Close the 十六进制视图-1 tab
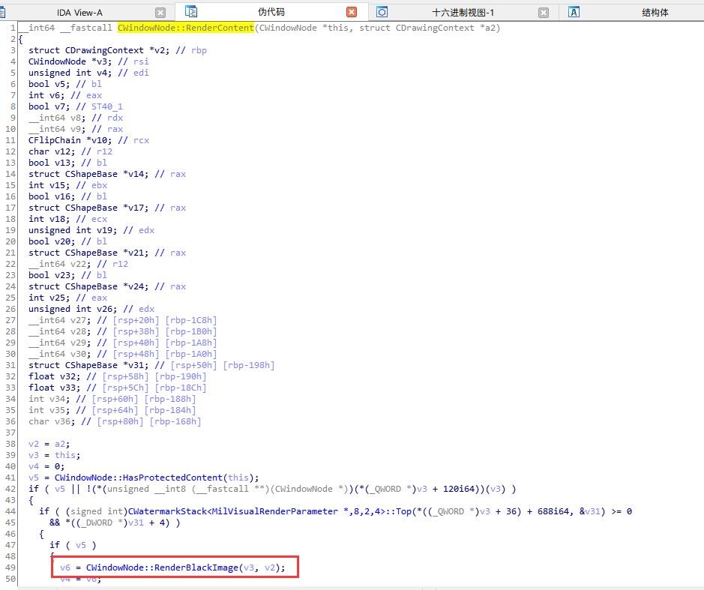Image resolution: width=704 pixels, height=590 pixels. tap(544, 13)
